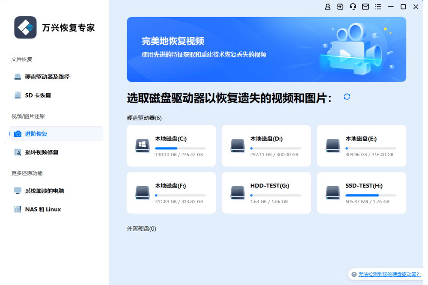Click the sign-in arrow icon in title bar
Image resolution: width=428 pixels, height=285 pixels.
click(x=340, y=7)
